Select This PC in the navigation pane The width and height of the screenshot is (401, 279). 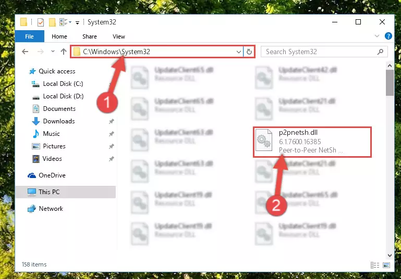pyautogui.click(x=66, y=192)
